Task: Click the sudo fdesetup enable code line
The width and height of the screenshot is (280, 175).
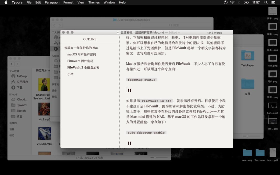Action: tap(146, 132)
